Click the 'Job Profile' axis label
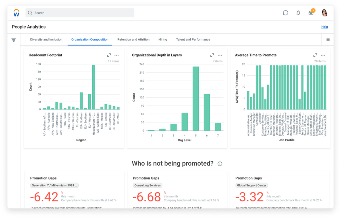This screenshot has height=218, width=341. click(286, 140)
